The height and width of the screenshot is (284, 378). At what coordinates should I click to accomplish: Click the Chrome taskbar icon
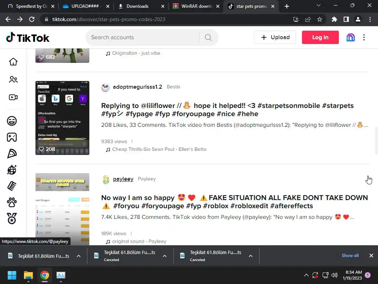[x=45, y=275]
